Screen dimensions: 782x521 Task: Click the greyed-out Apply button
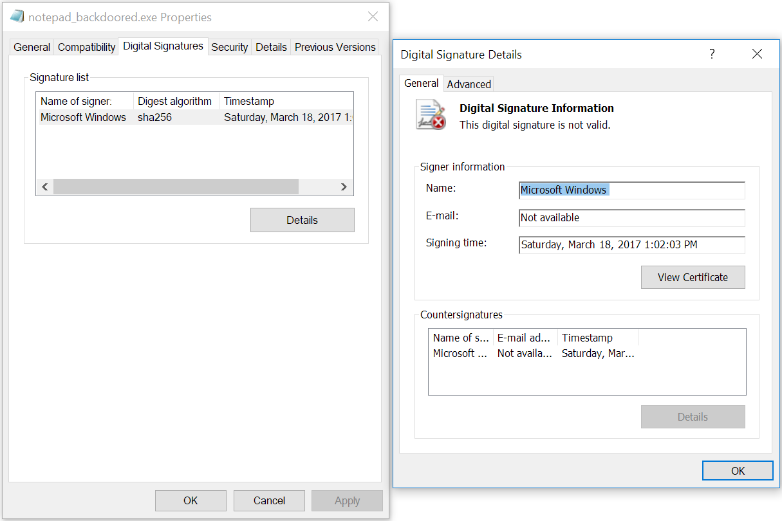(347, 500)
